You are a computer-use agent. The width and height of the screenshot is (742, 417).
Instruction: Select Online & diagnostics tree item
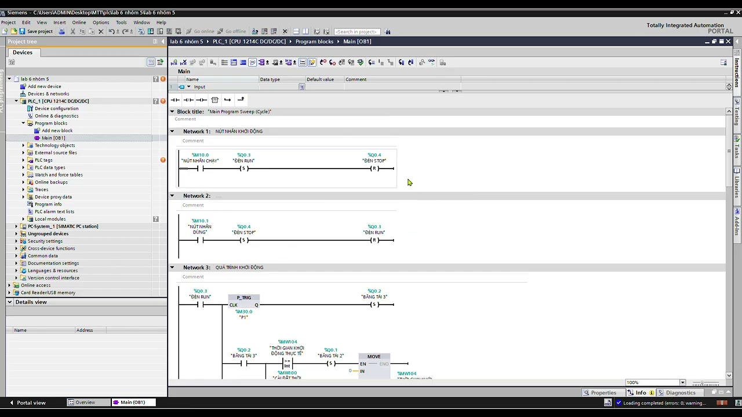tap(56, 116)
